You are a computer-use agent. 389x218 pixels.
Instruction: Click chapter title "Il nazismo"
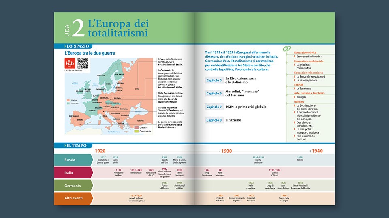233,120
